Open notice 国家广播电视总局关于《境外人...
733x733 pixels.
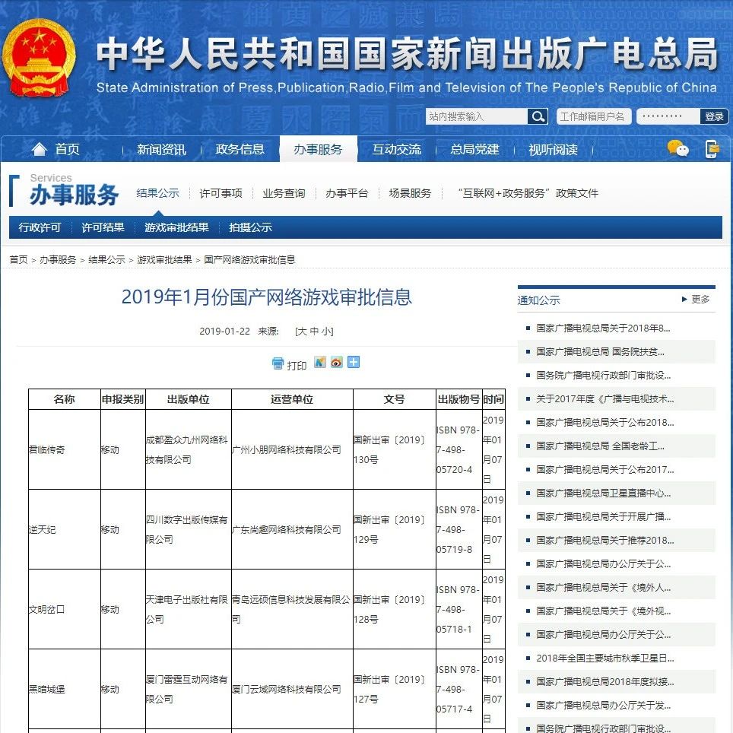(604, 588)
